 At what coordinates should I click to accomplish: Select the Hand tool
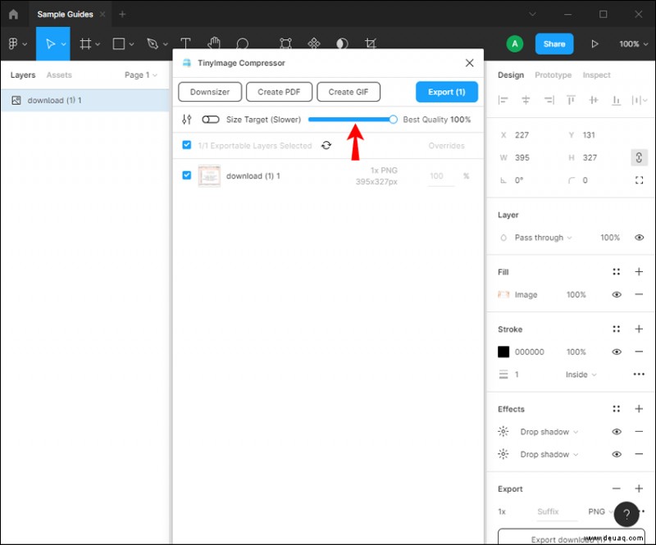tap(213, 43)
